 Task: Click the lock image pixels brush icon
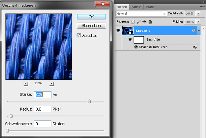click(x=139, y=22)
